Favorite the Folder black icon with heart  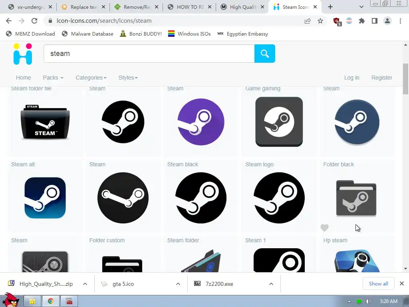click(324, 228)
